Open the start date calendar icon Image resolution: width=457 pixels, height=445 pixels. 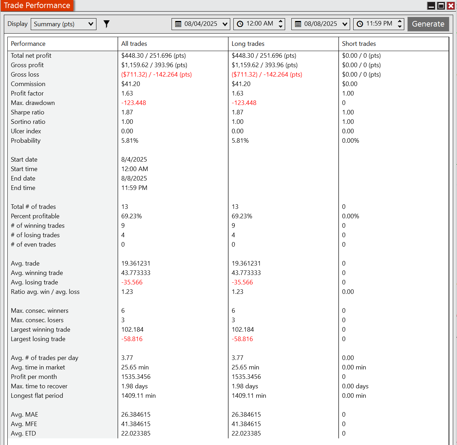pos(178,24)
